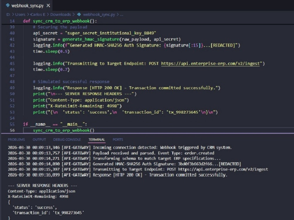
Task: Click the 'generate_hmac_signature' function call
Action: 91,39
